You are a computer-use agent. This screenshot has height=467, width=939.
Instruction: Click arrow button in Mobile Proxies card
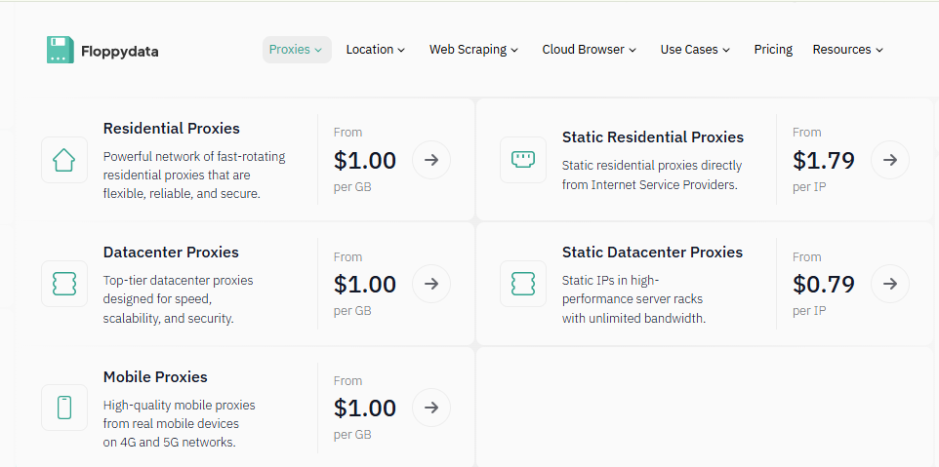[x=431, y=408]
